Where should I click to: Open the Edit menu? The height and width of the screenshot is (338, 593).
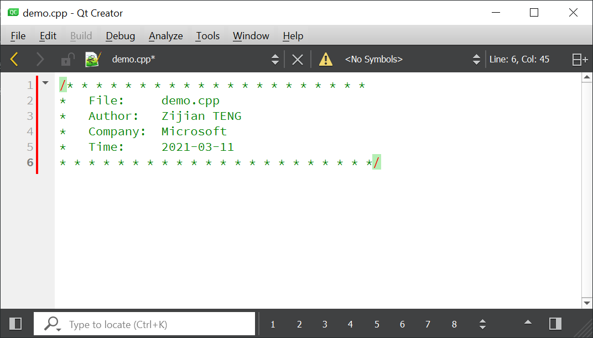point(48,36)
